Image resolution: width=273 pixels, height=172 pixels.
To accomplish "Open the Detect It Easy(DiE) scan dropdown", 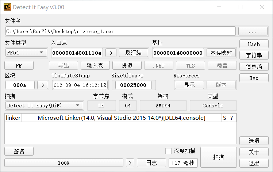I will tap(44, 106).
